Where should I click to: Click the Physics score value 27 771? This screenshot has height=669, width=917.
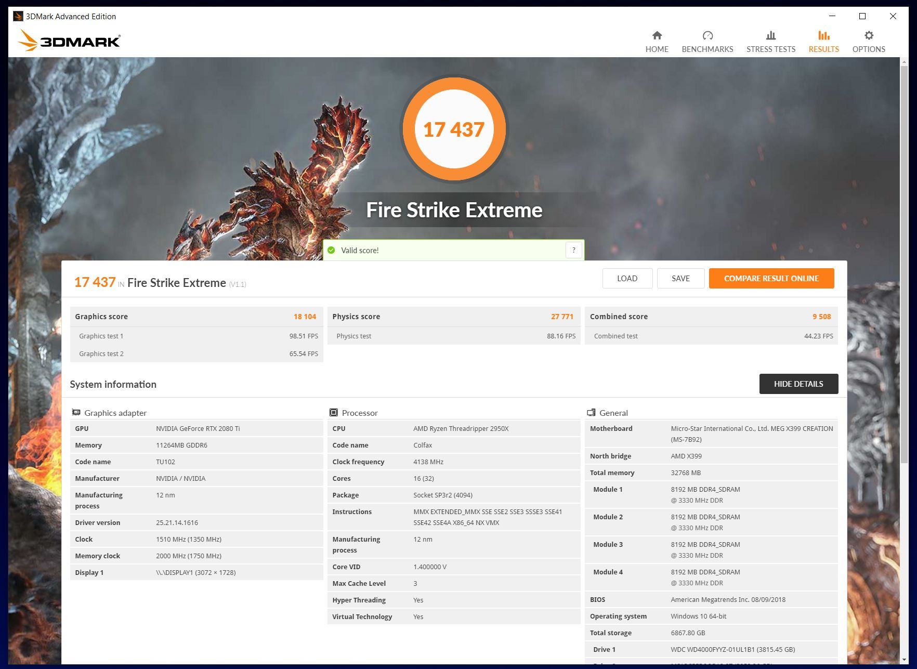(562, 317)
